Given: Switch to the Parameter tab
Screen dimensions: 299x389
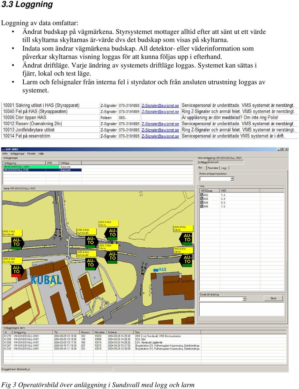Looking at the screenshot, I should click(213, 168).
